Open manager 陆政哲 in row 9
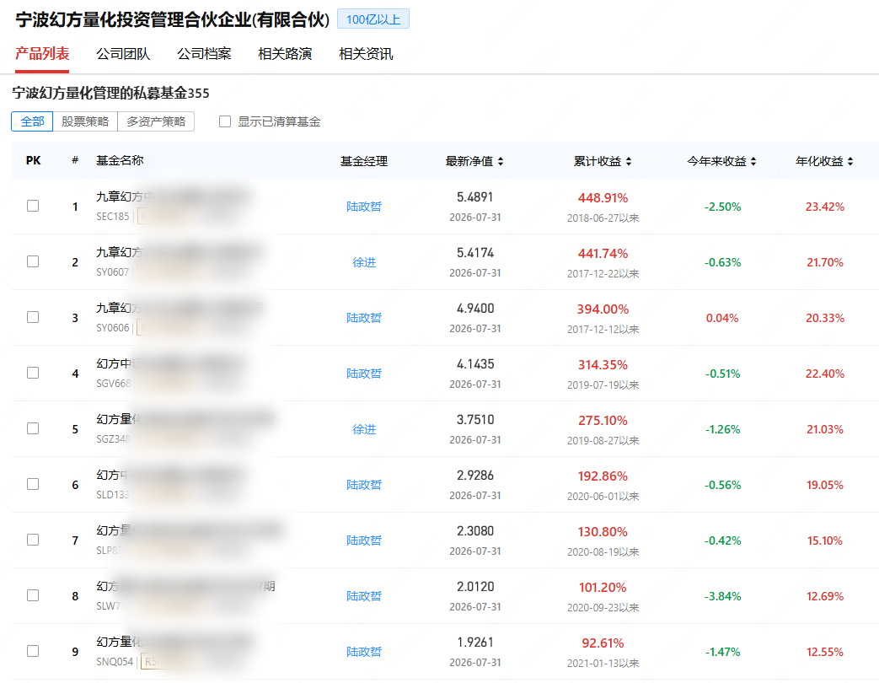Viewport: 879px width, 683px height. [x=364, y=652]
